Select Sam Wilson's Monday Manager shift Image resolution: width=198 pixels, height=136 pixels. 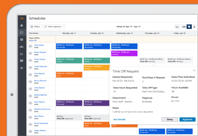69,103
